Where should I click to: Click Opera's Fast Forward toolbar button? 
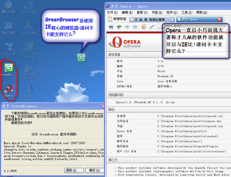coord(135,27)
